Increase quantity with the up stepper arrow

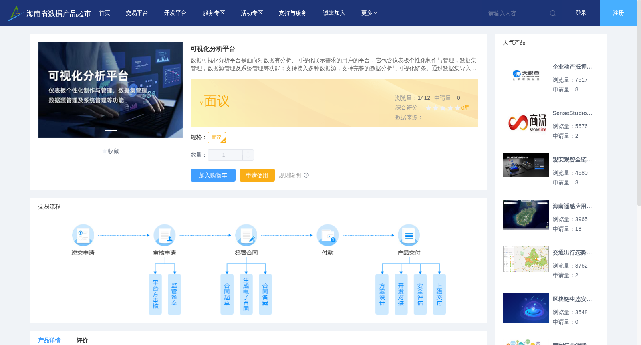(248, 152)
